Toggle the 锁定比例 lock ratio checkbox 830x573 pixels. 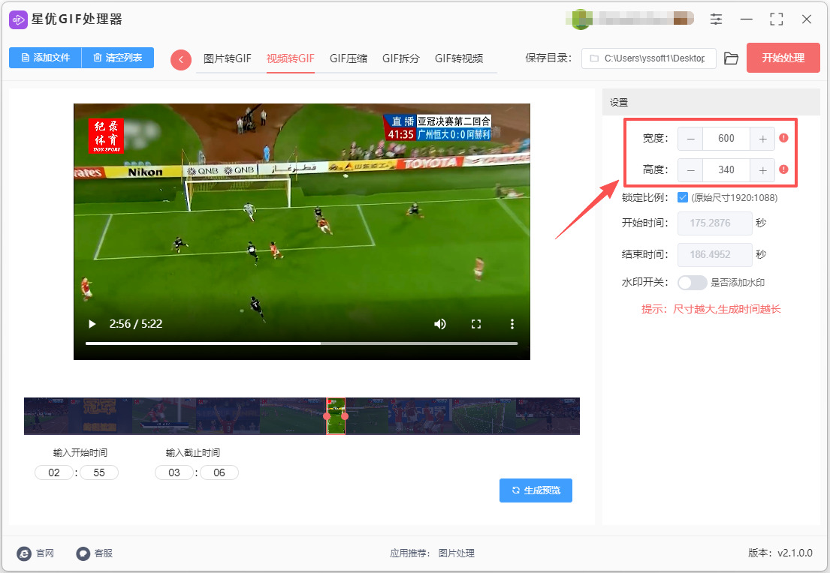coord(683,198)
